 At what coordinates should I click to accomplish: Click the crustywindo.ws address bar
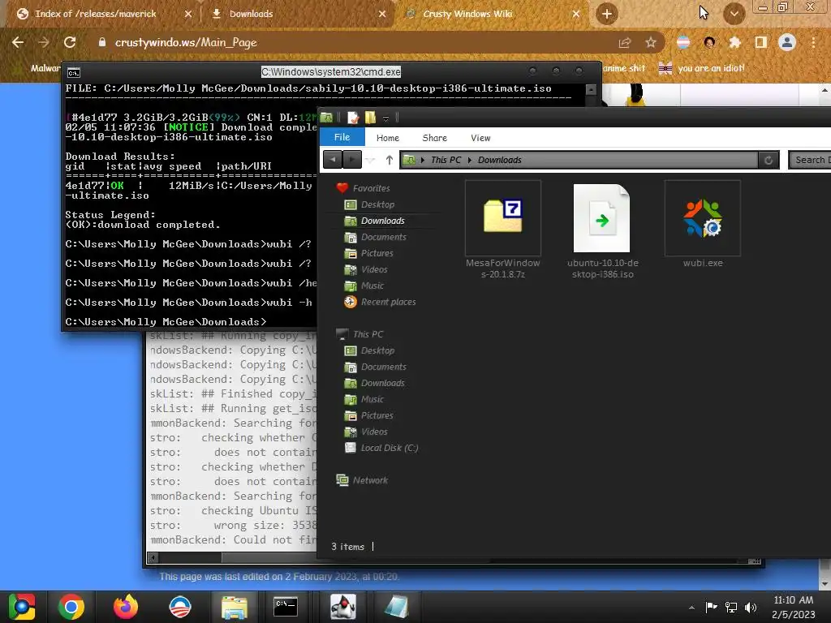pos(350,42)
